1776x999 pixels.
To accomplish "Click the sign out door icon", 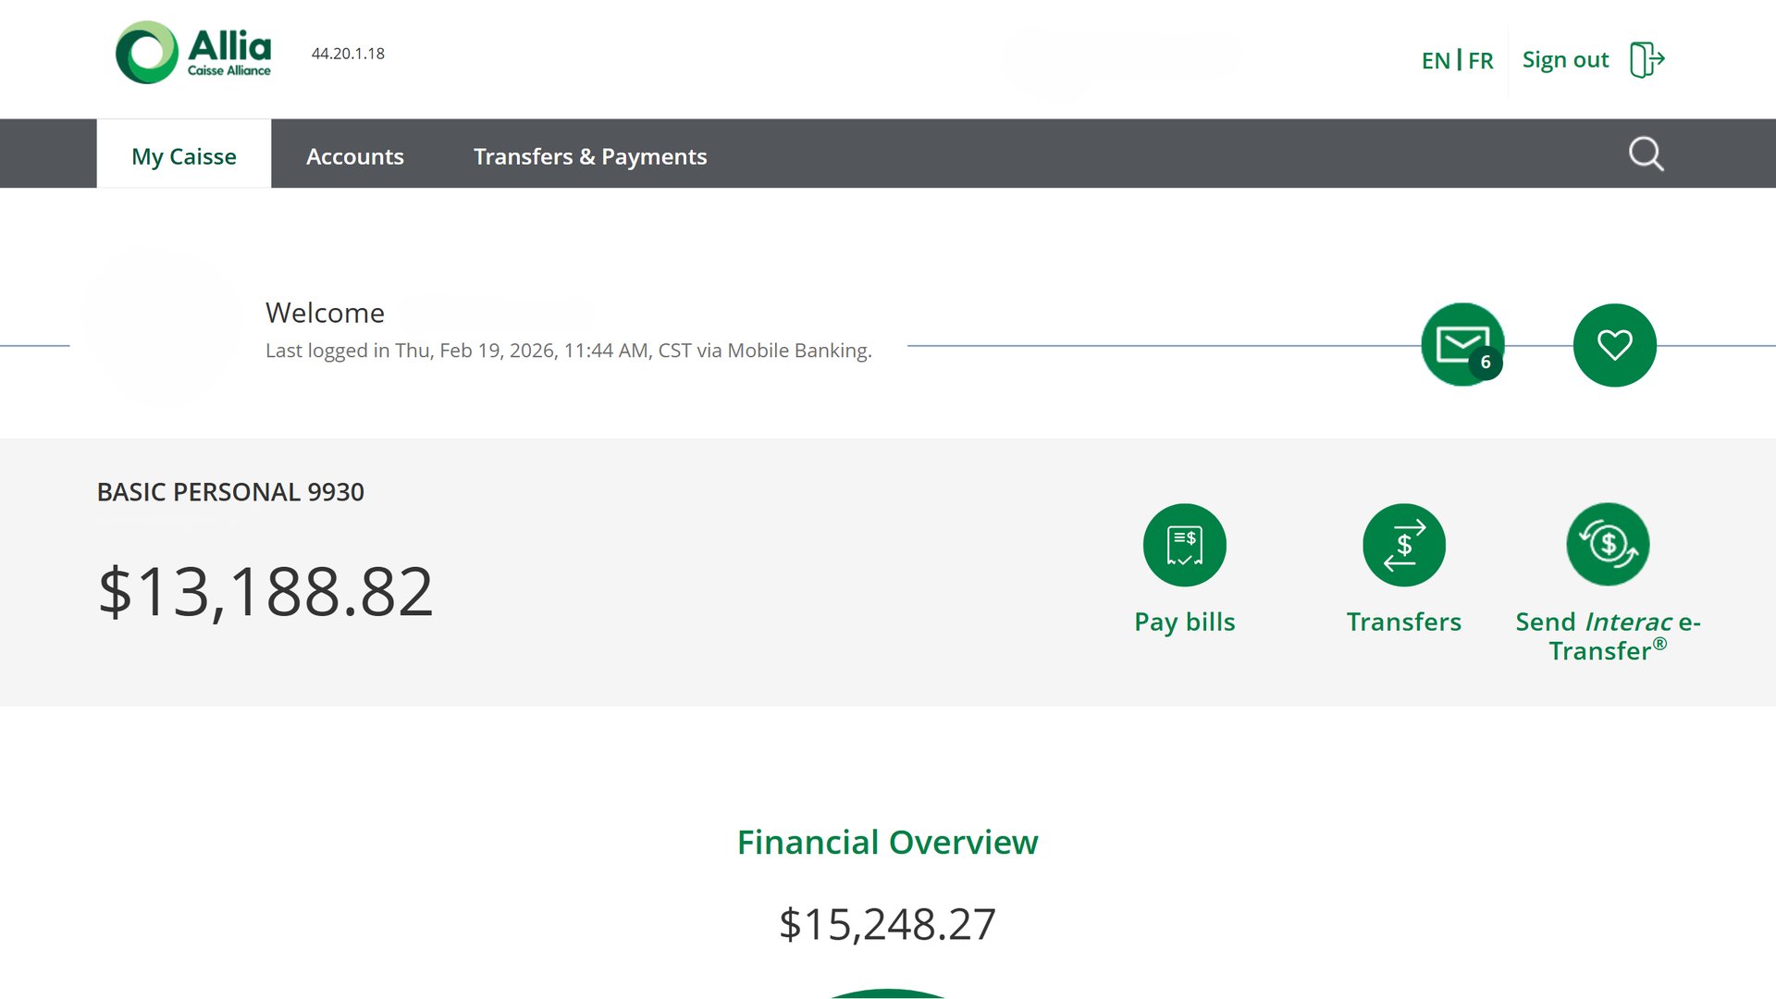I will click(1646, 60).
